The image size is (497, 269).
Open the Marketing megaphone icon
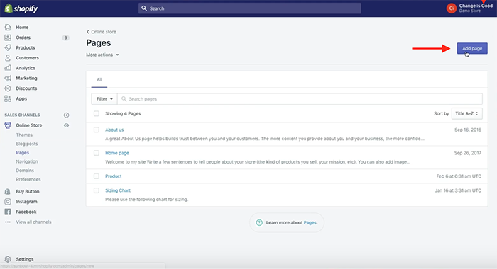[8, 78]
